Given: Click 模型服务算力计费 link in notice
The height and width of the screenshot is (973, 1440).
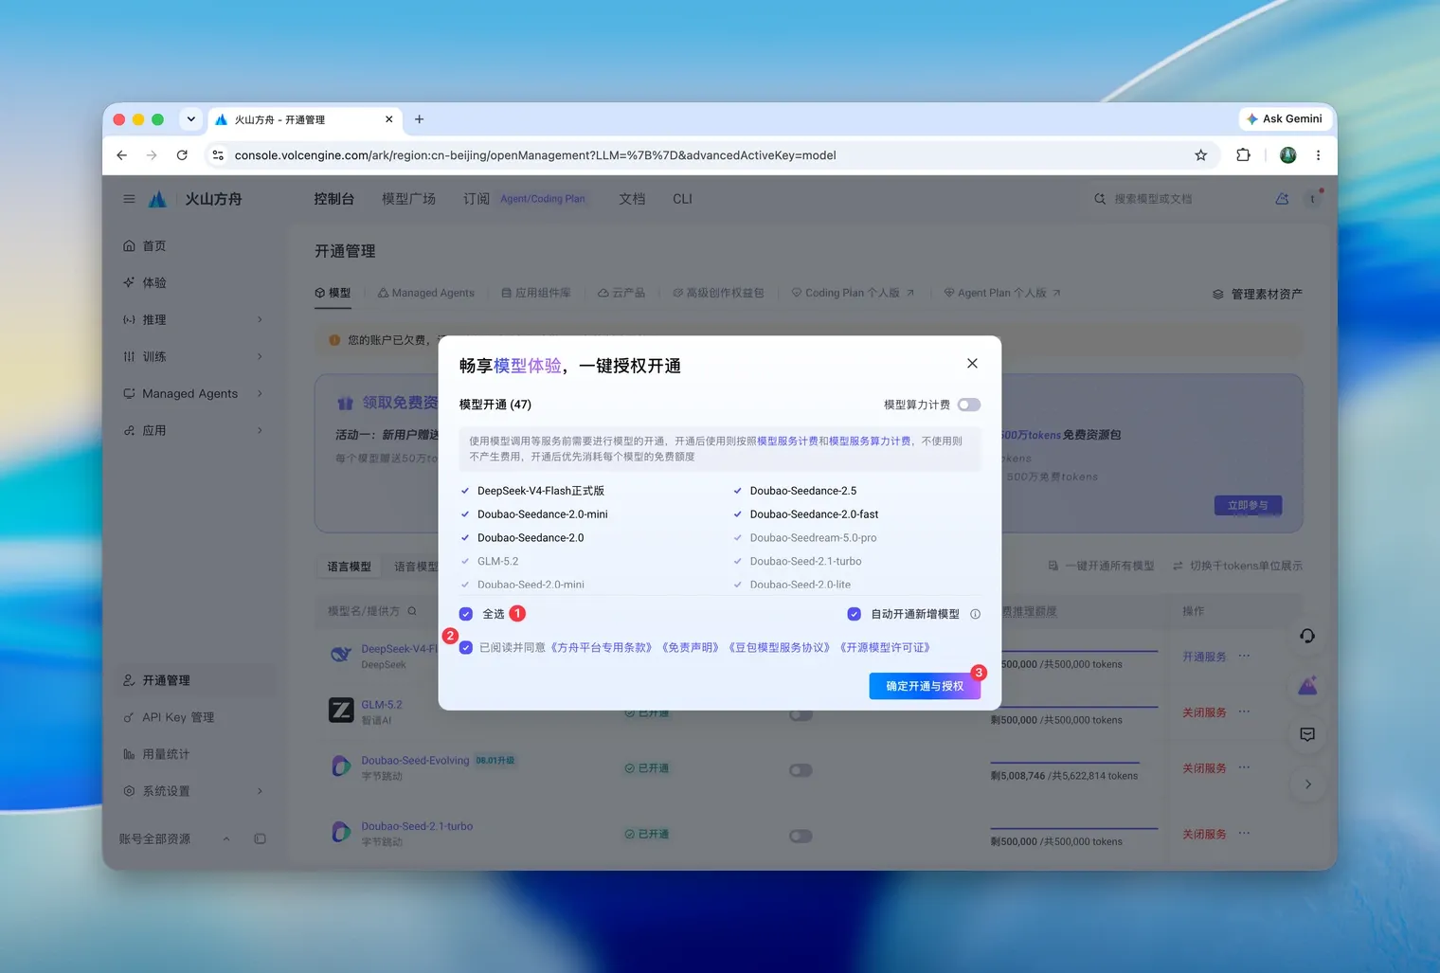Looking at the screenshot, I should pos(870,441).
